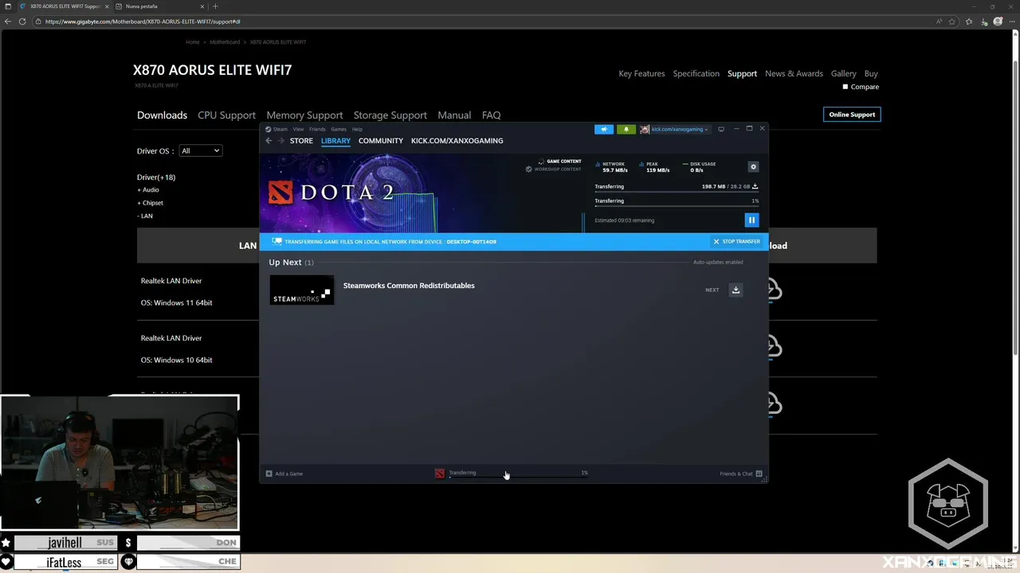Click the X icon on Stop Transfer
The image size is (1020, 573).
click(x=716, y=241)
